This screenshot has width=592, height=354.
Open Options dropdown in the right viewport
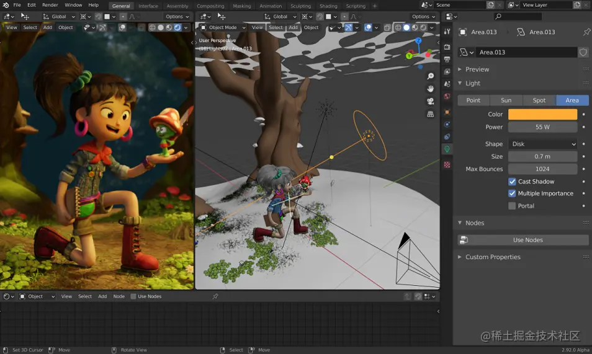coord(423,17)
